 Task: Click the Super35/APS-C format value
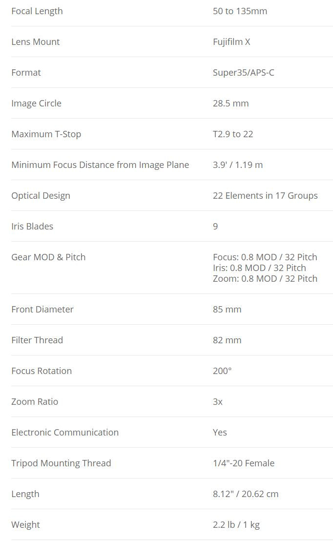[243, 73]
